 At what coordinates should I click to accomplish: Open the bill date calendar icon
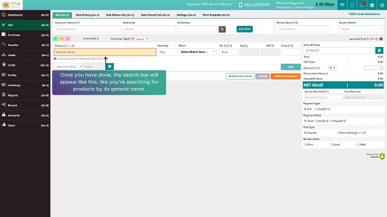coord(379,51)
